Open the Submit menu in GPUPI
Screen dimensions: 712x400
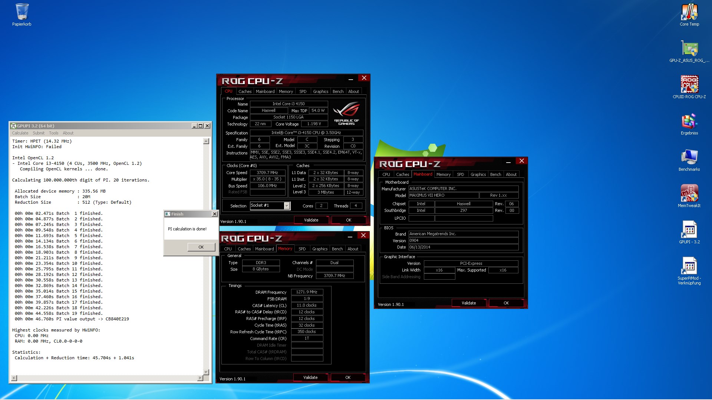(x=39, y=133)
